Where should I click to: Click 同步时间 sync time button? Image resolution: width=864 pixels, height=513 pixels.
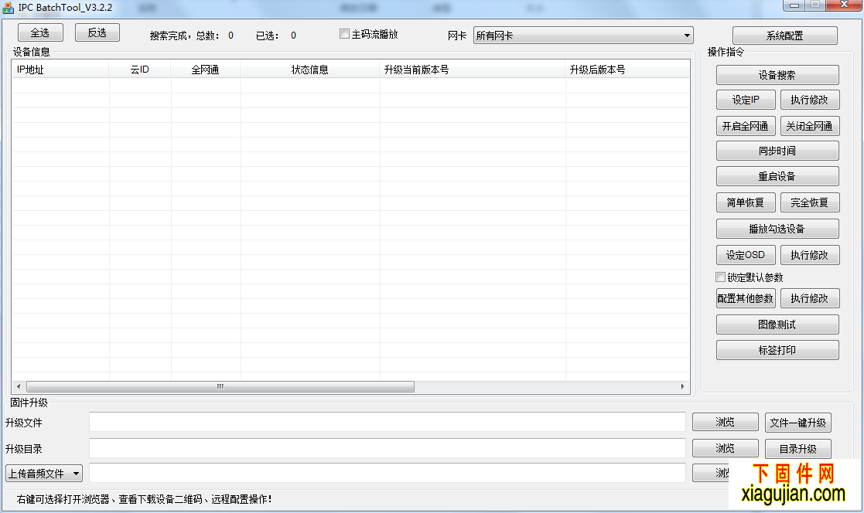pyautogui.click(x=777, y=151)
